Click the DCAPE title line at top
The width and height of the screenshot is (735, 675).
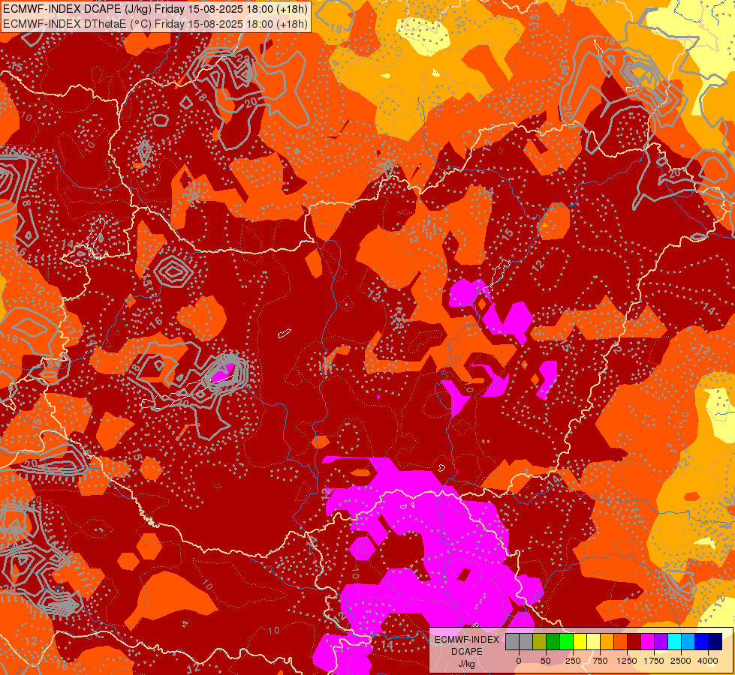pyautogui.click(x=155, y=9)
